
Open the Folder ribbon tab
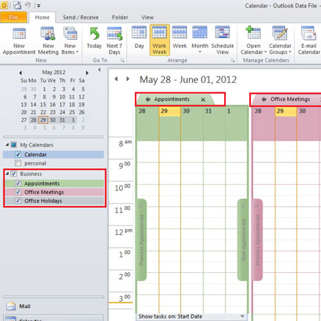[x=120, y=17]
